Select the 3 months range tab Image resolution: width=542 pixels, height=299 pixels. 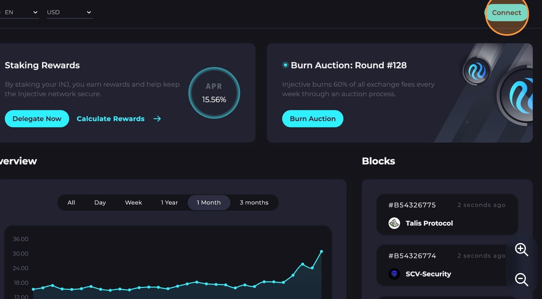click(x=254, y=202)
